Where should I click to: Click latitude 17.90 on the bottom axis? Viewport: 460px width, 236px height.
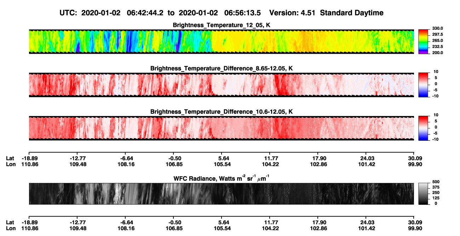point(318,222)
